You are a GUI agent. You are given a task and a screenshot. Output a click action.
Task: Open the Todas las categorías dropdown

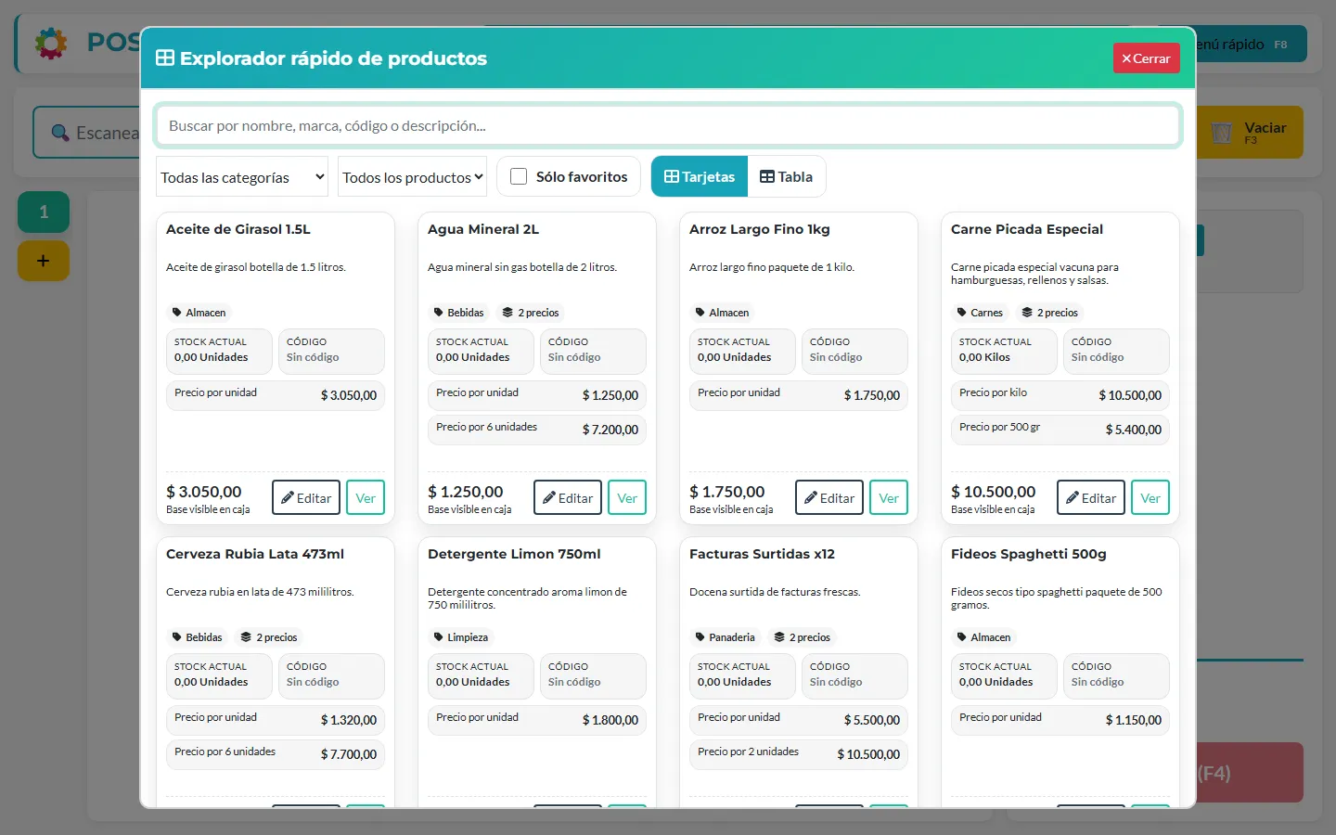coord(242,177)
